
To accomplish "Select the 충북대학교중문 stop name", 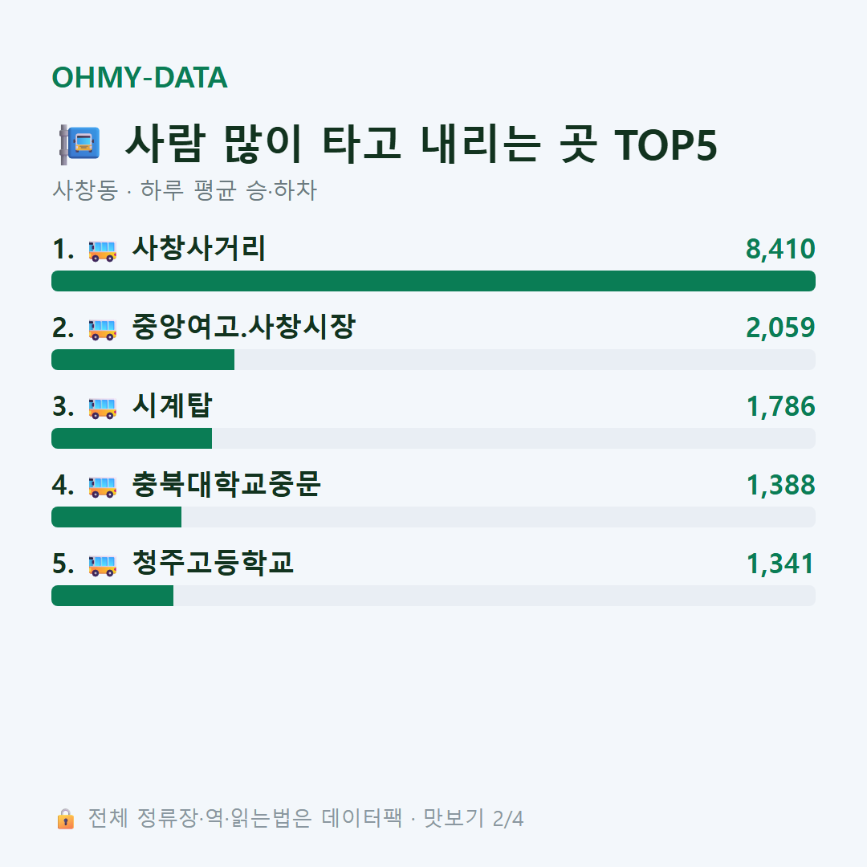I will (x=226, y=484).
